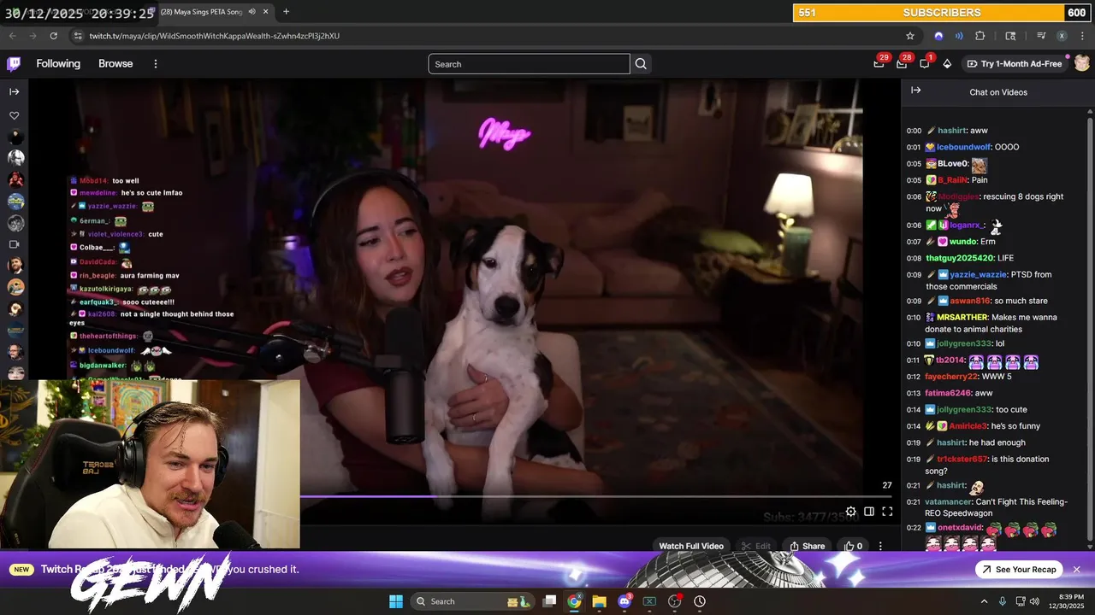Click Try 1-Month Ad-Free button
This screenshot has height=615, width=1095.
(x=1015, y=64)
